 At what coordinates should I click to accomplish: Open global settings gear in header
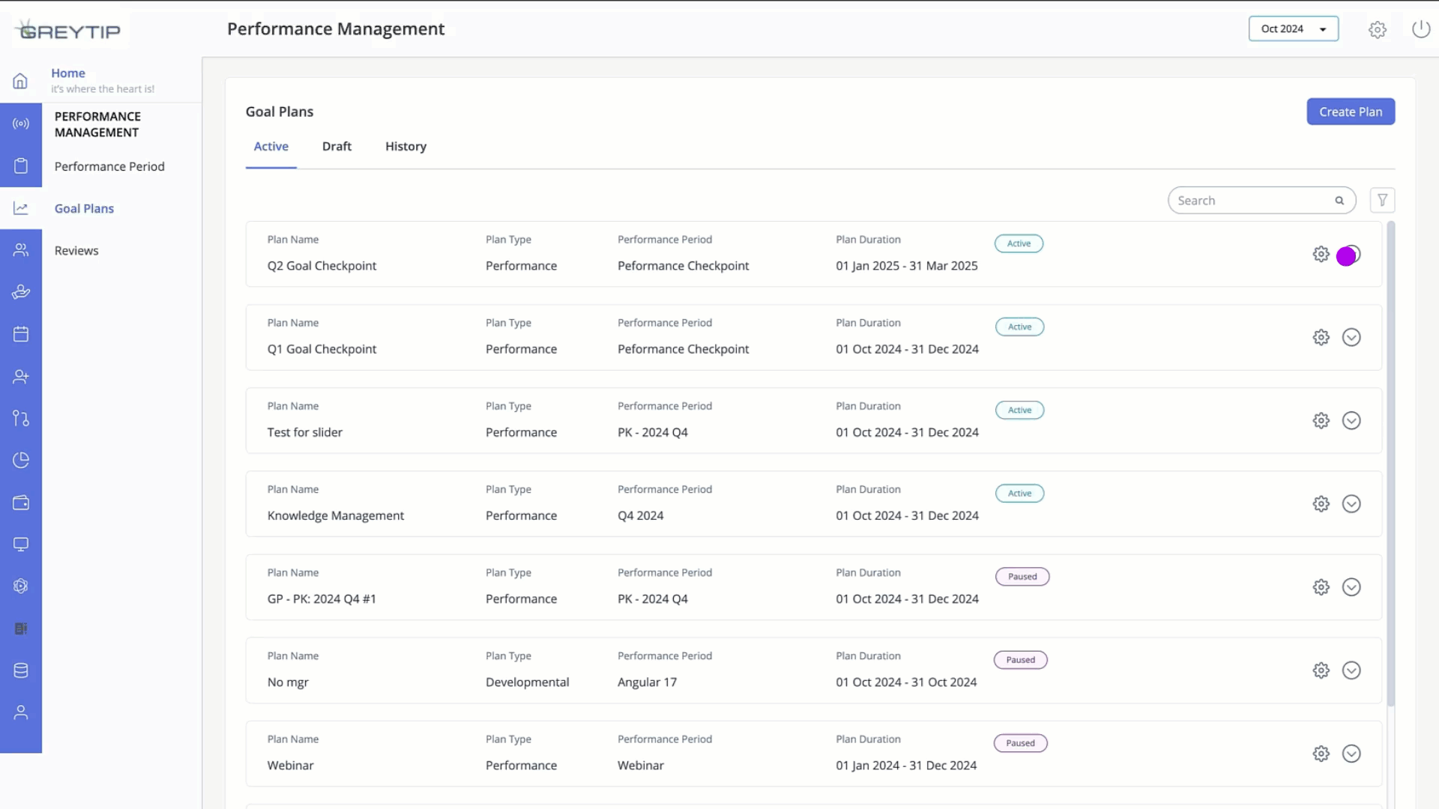[x=1378, y=29]
